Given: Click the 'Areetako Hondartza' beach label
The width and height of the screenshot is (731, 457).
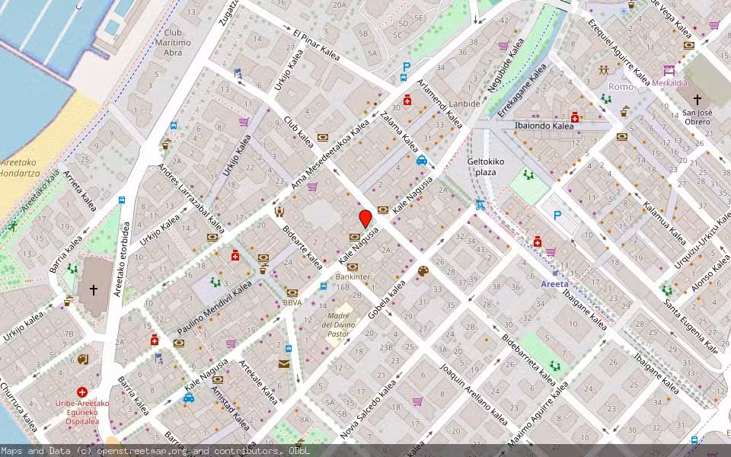Looking at the screenshot, I should (18, 168).
